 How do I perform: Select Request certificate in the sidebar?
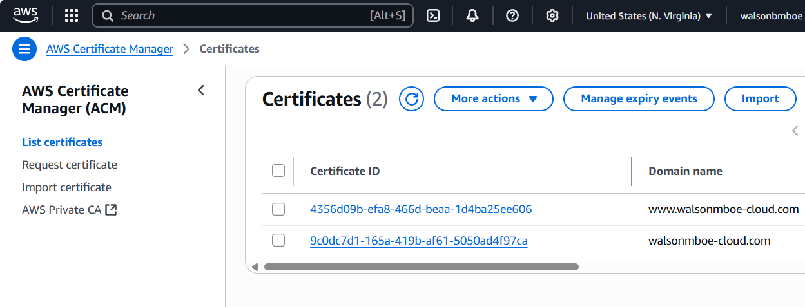[70, 165]
